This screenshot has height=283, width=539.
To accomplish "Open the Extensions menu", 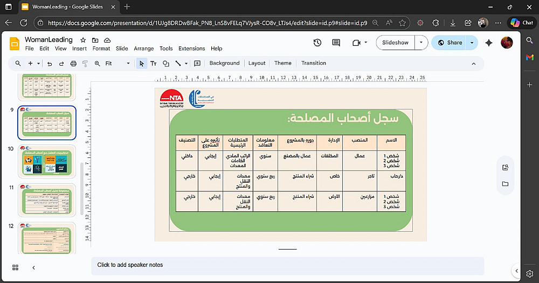I will (x=191, y=49).
